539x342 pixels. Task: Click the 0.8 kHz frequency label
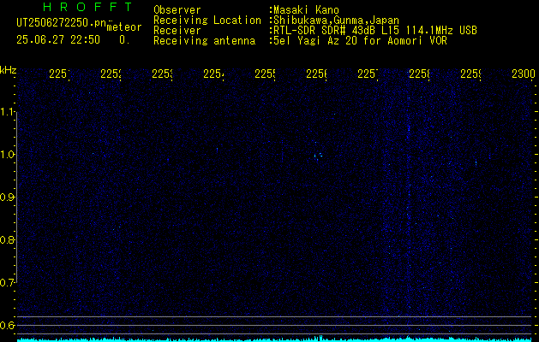(x=7, y=239)
